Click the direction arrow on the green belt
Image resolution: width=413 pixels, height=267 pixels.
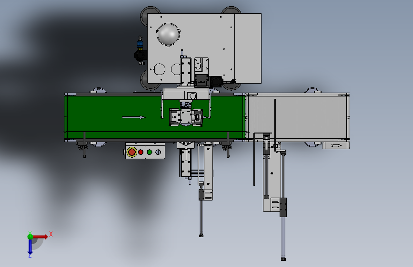[133, 117]
